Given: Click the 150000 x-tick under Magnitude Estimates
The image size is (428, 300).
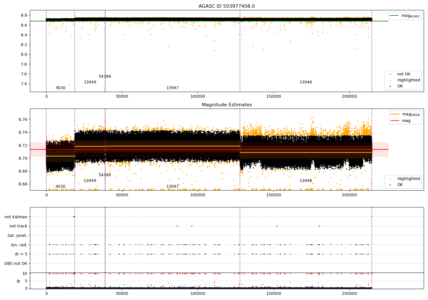Looking at the screenshot, I should (274, 195).
